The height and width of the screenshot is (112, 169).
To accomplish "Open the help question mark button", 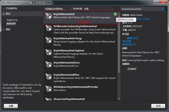I will coord(156,2).
